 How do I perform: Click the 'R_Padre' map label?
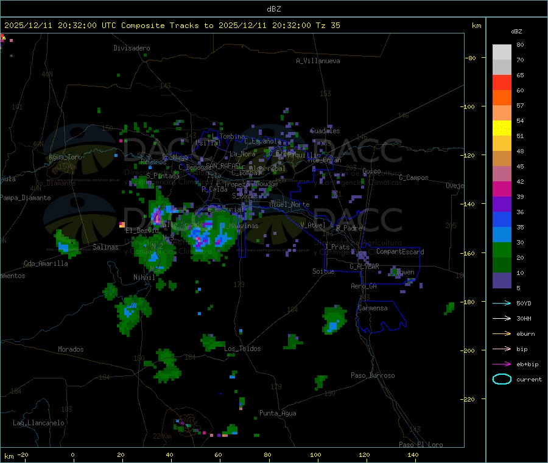(349, 228)
